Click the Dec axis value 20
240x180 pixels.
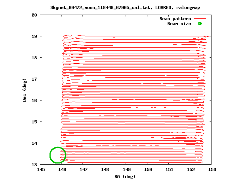tap(34, 15)
